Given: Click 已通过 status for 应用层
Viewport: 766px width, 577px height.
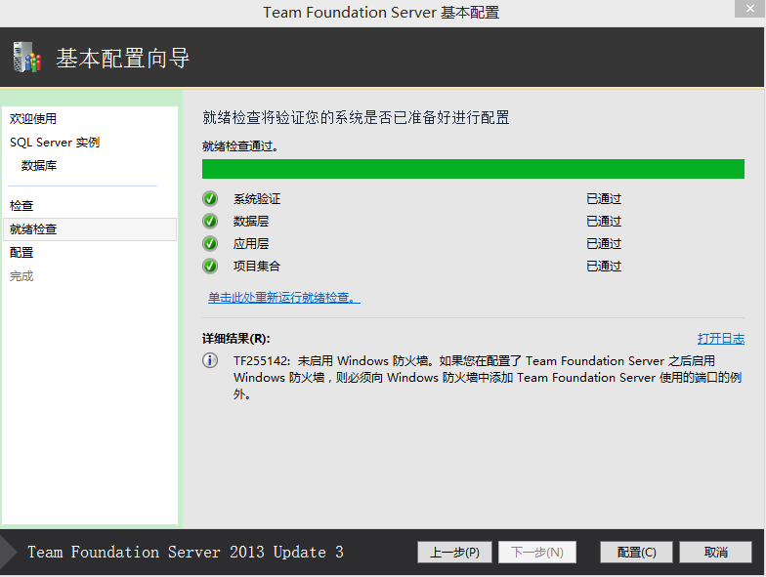Looking at the screenshot, I should click(604, 244).
